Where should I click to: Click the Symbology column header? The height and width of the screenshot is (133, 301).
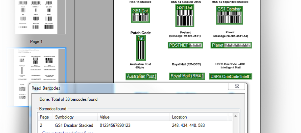pyautogui.click(x=75, y=117)
